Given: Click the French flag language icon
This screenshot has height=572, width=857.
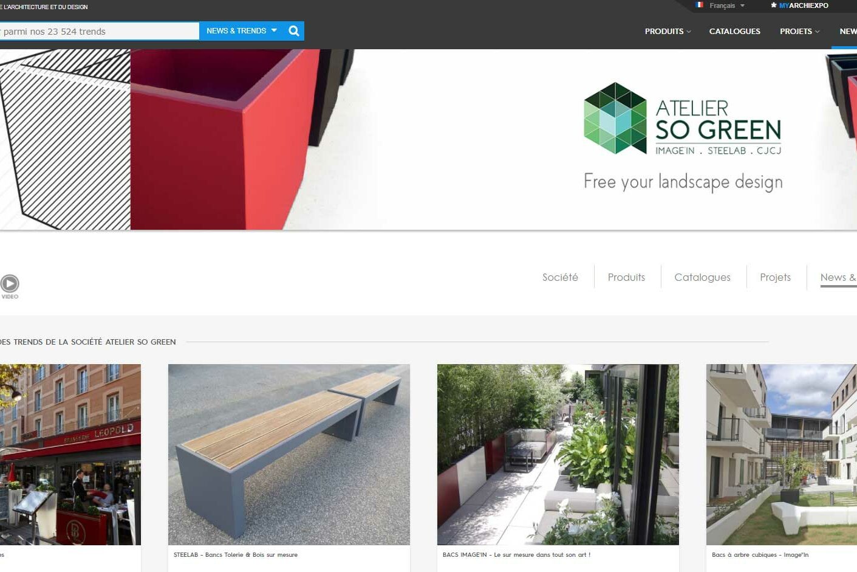Looking at the screenshot, I should click(x=700, y=5).
